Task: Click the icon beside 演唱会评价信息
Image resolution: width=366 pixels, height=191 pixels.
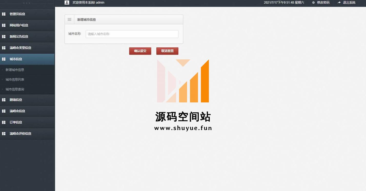Action: coord(4,134)
